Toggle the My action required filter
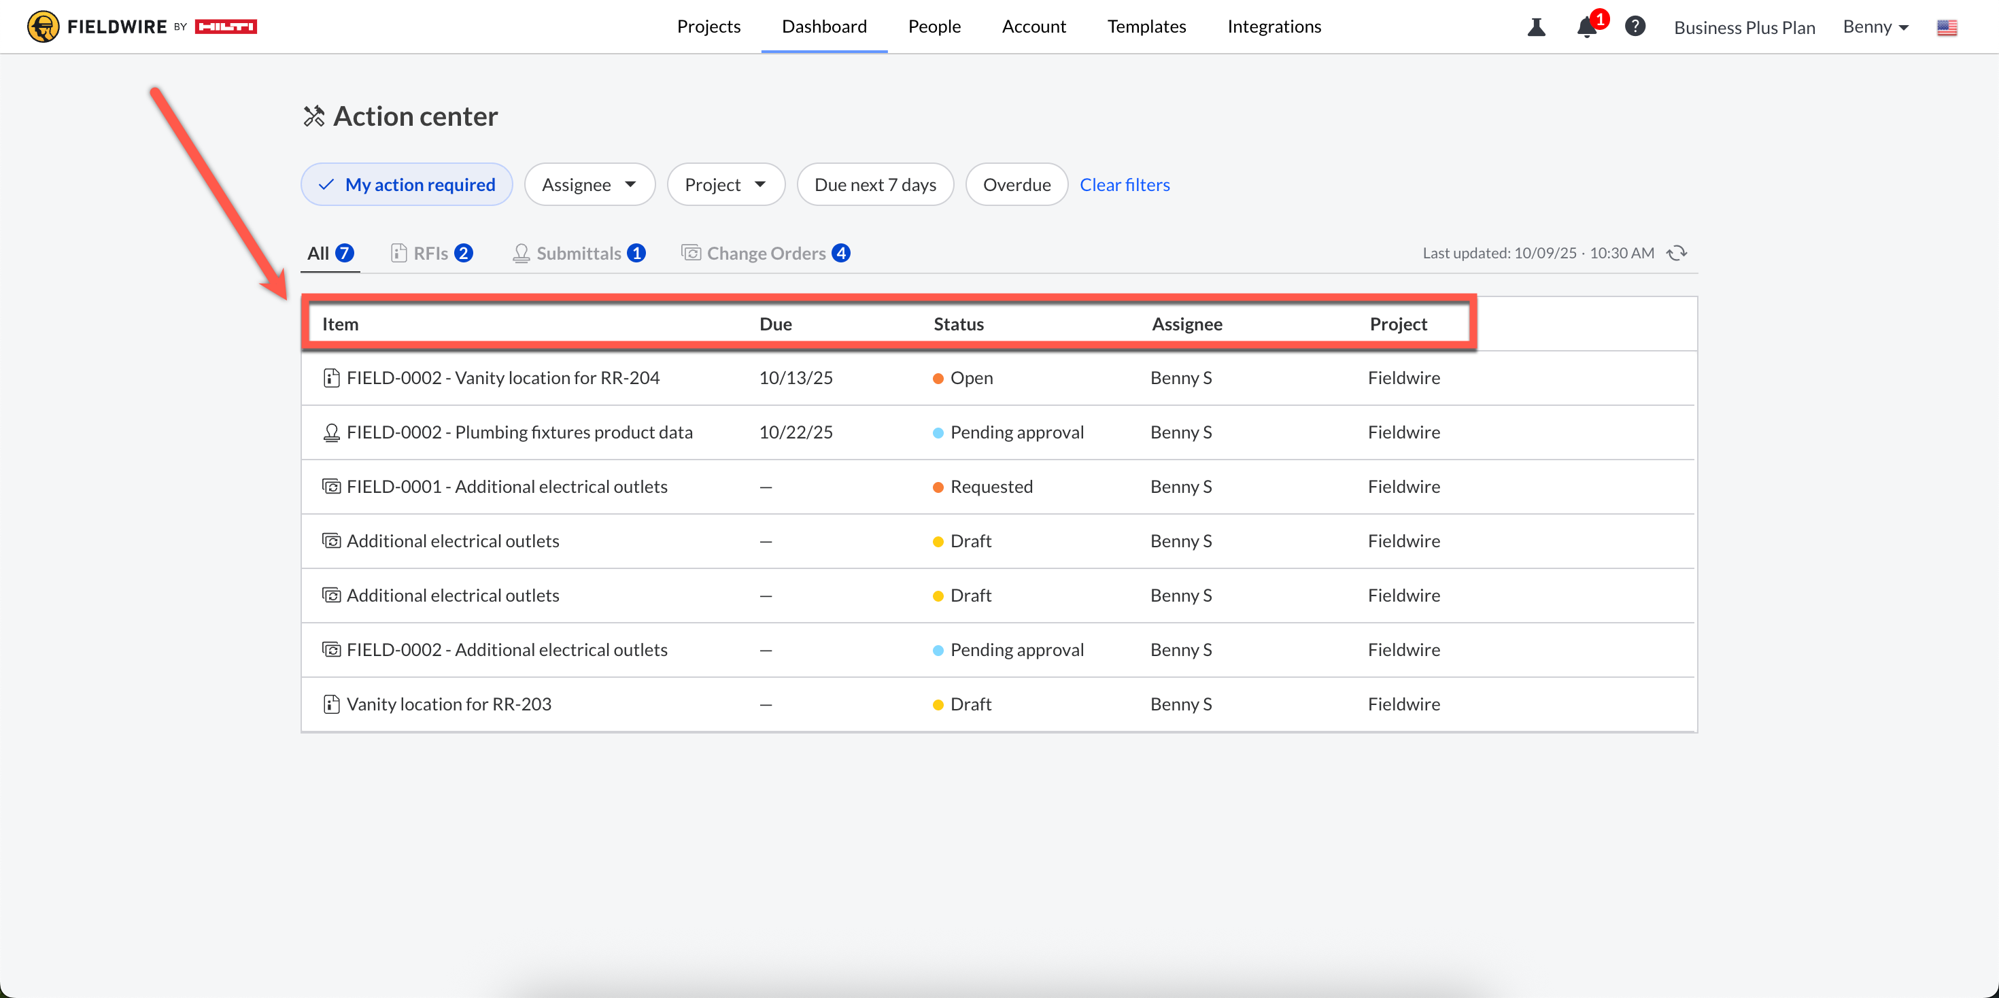Screen dimensions: 1999x998 click(407, 185)
